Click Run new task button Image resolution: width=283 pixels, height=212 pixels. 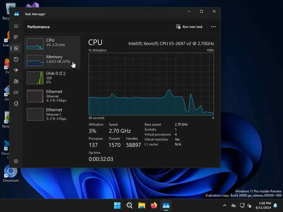pos(189,27)
